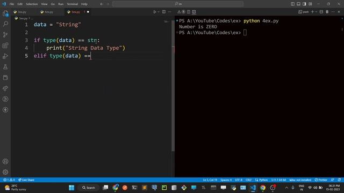Click the command center search box
The width and height of the screenshot is (344, 193).
178,4
